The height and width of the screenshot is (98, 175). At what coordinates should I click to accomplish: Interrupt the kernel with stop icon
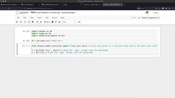52,22
